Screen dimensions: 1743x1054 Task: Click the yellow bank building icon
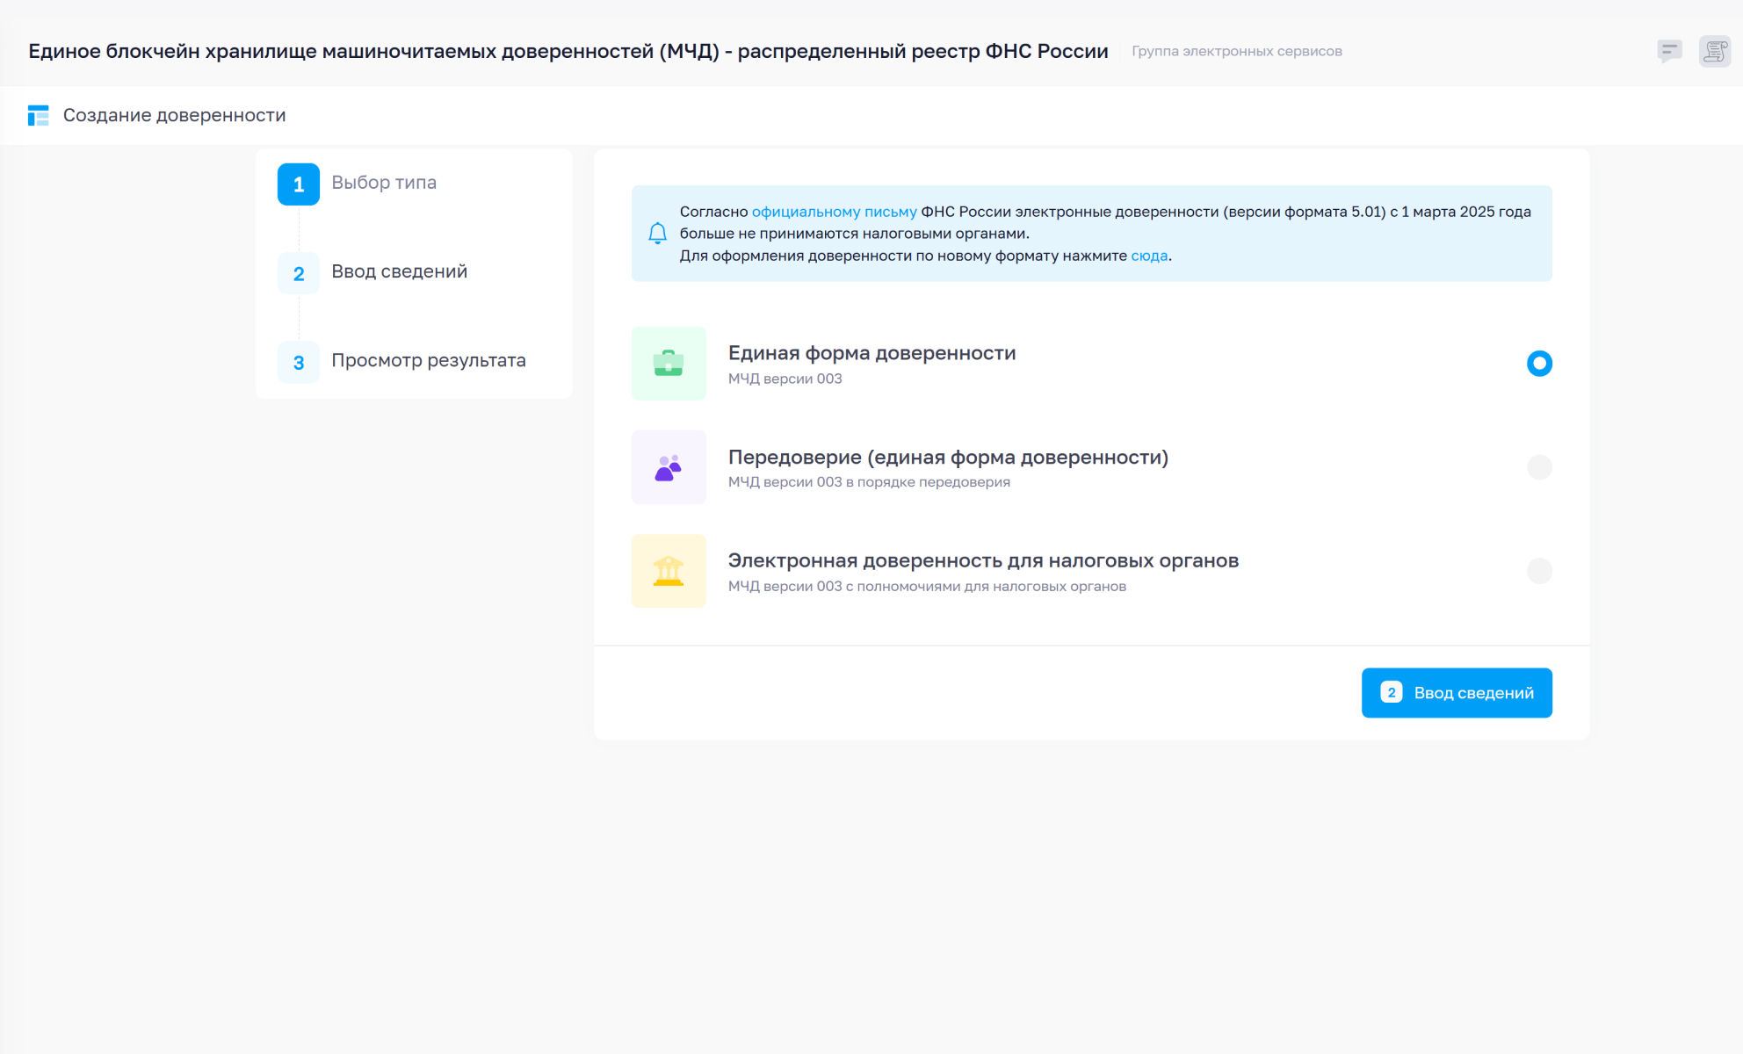point(669,571)
